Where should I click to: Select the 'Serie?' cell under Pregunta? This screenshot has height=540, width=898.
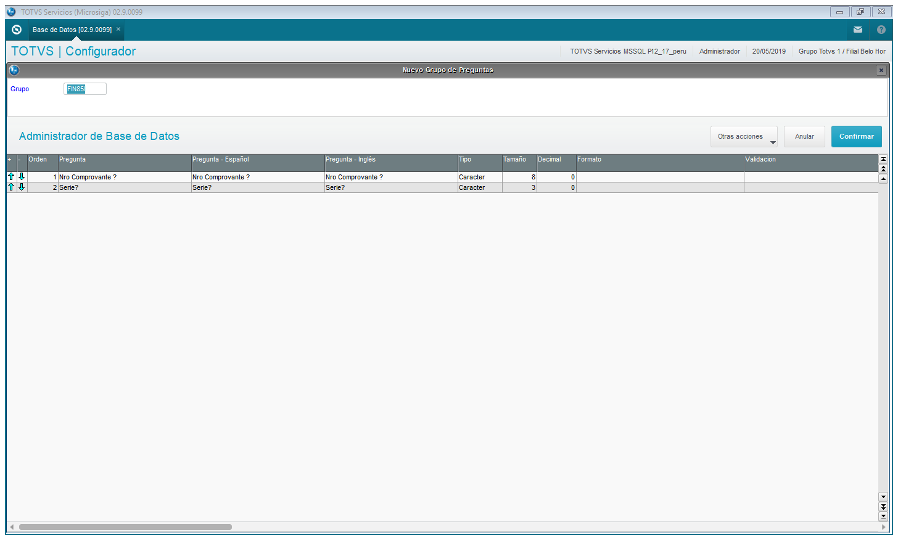(x=125, y=187)
